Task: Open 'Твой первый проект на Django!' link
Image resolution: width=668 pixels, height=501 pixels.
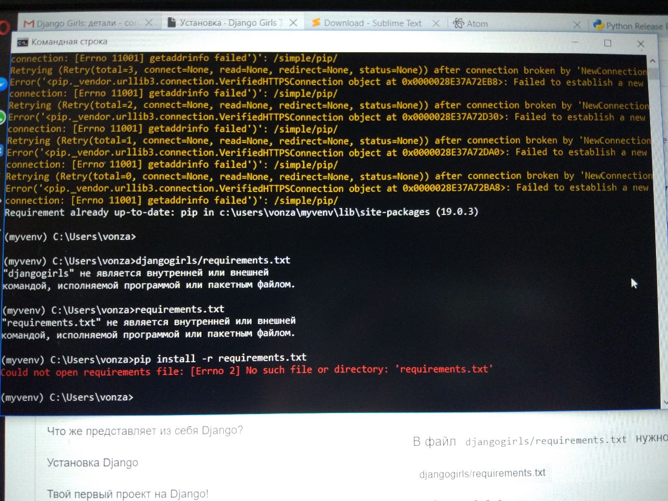Action: coord(127,494)
